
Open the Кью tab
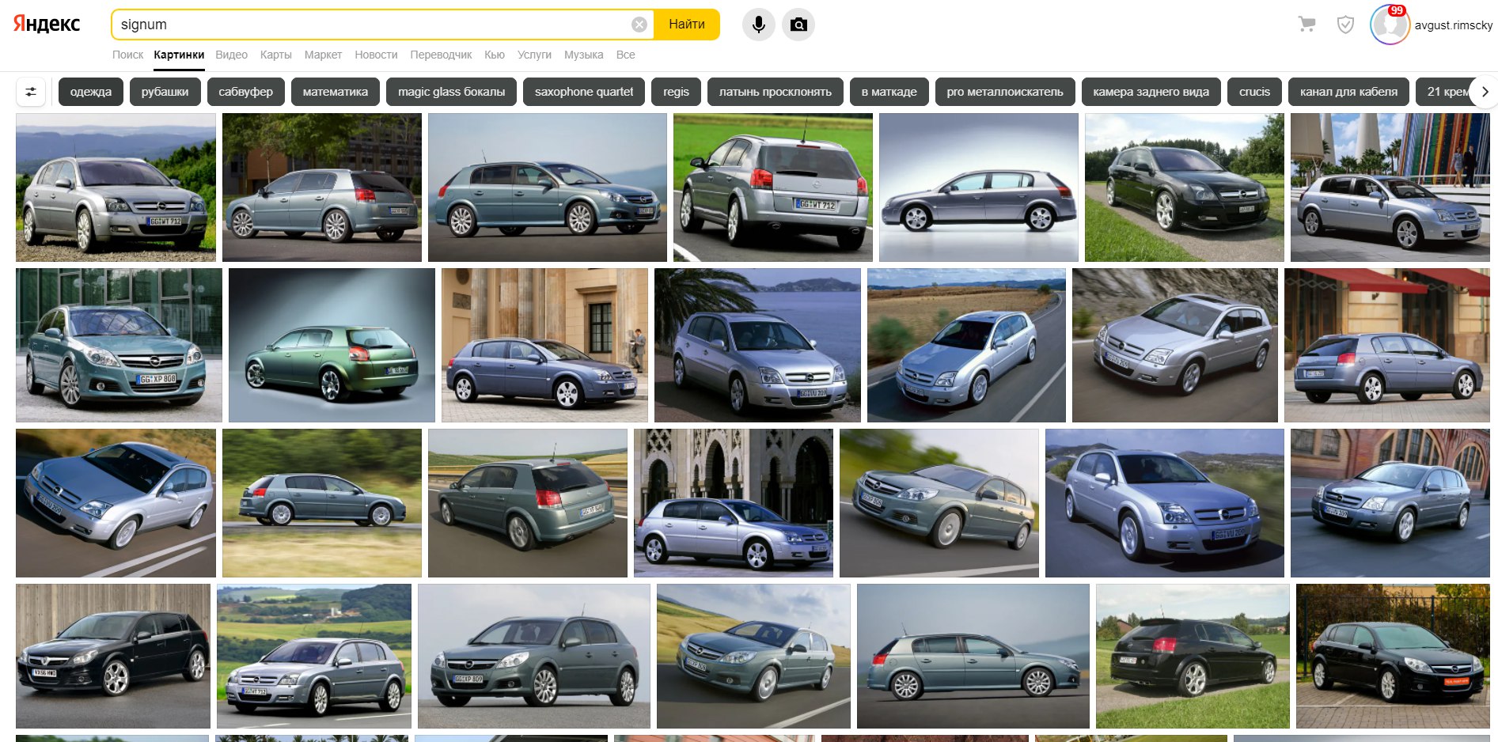tap(495, 55)
